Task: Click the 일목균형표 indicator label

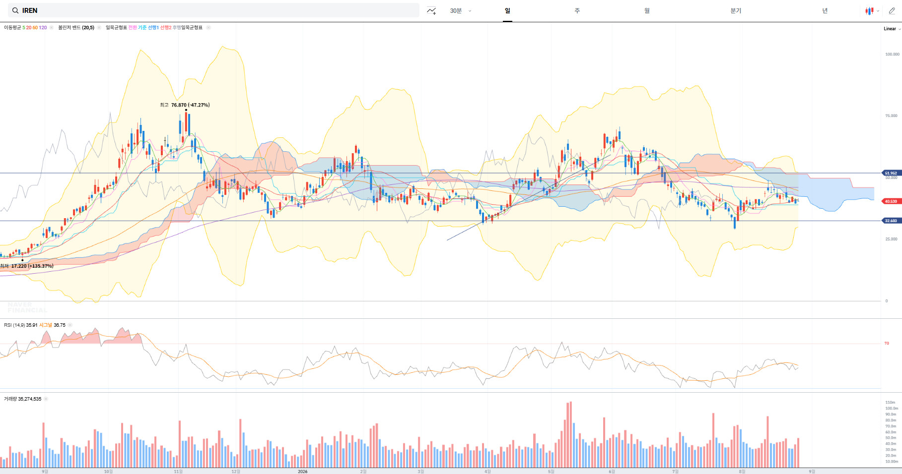Action: coord(116,28)
